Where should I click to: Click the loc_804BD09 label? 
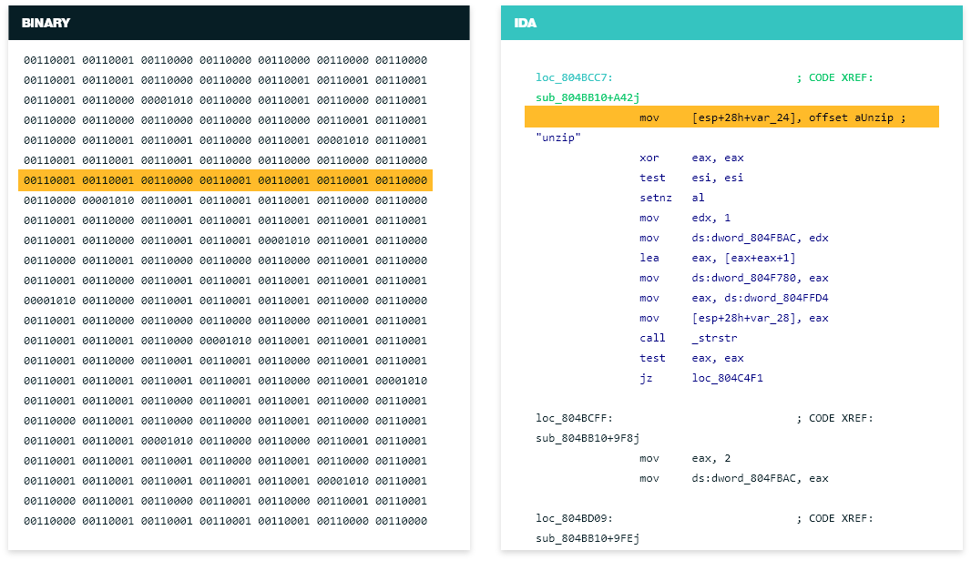pos(574,518)
